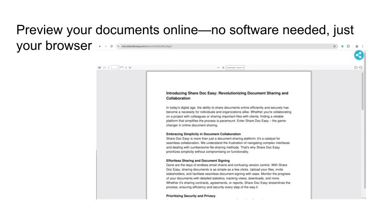Rotate the document counterclockwise
The height and width of the screenshot is (210, 374).
361,68
